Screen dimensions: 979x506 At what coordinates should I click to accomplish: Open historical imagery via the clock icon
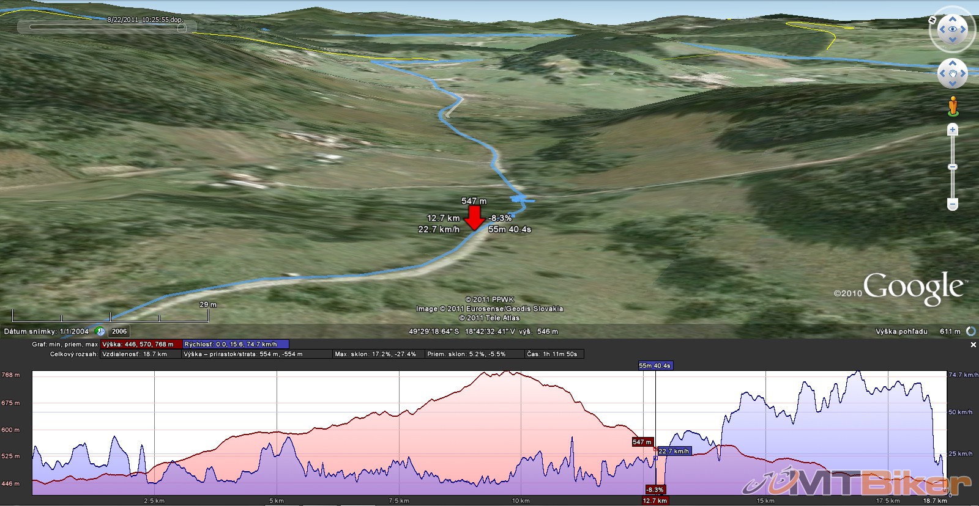tap(100, 332)
